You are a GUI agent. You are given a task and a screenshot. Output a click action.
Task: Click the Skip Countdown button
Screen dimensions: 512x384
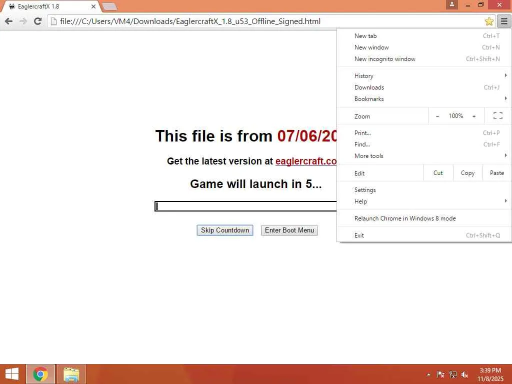pos(224,230)
